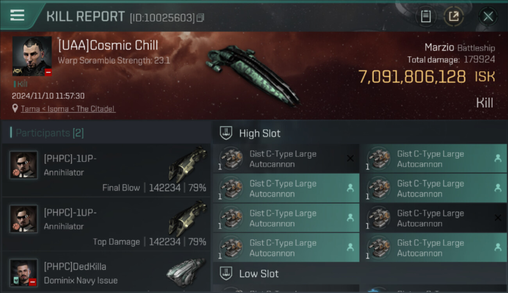This screenshot has width=508, height=293.
Task: Select the destroyed X marker on first autocannon
Action: (x=351, y=158)
